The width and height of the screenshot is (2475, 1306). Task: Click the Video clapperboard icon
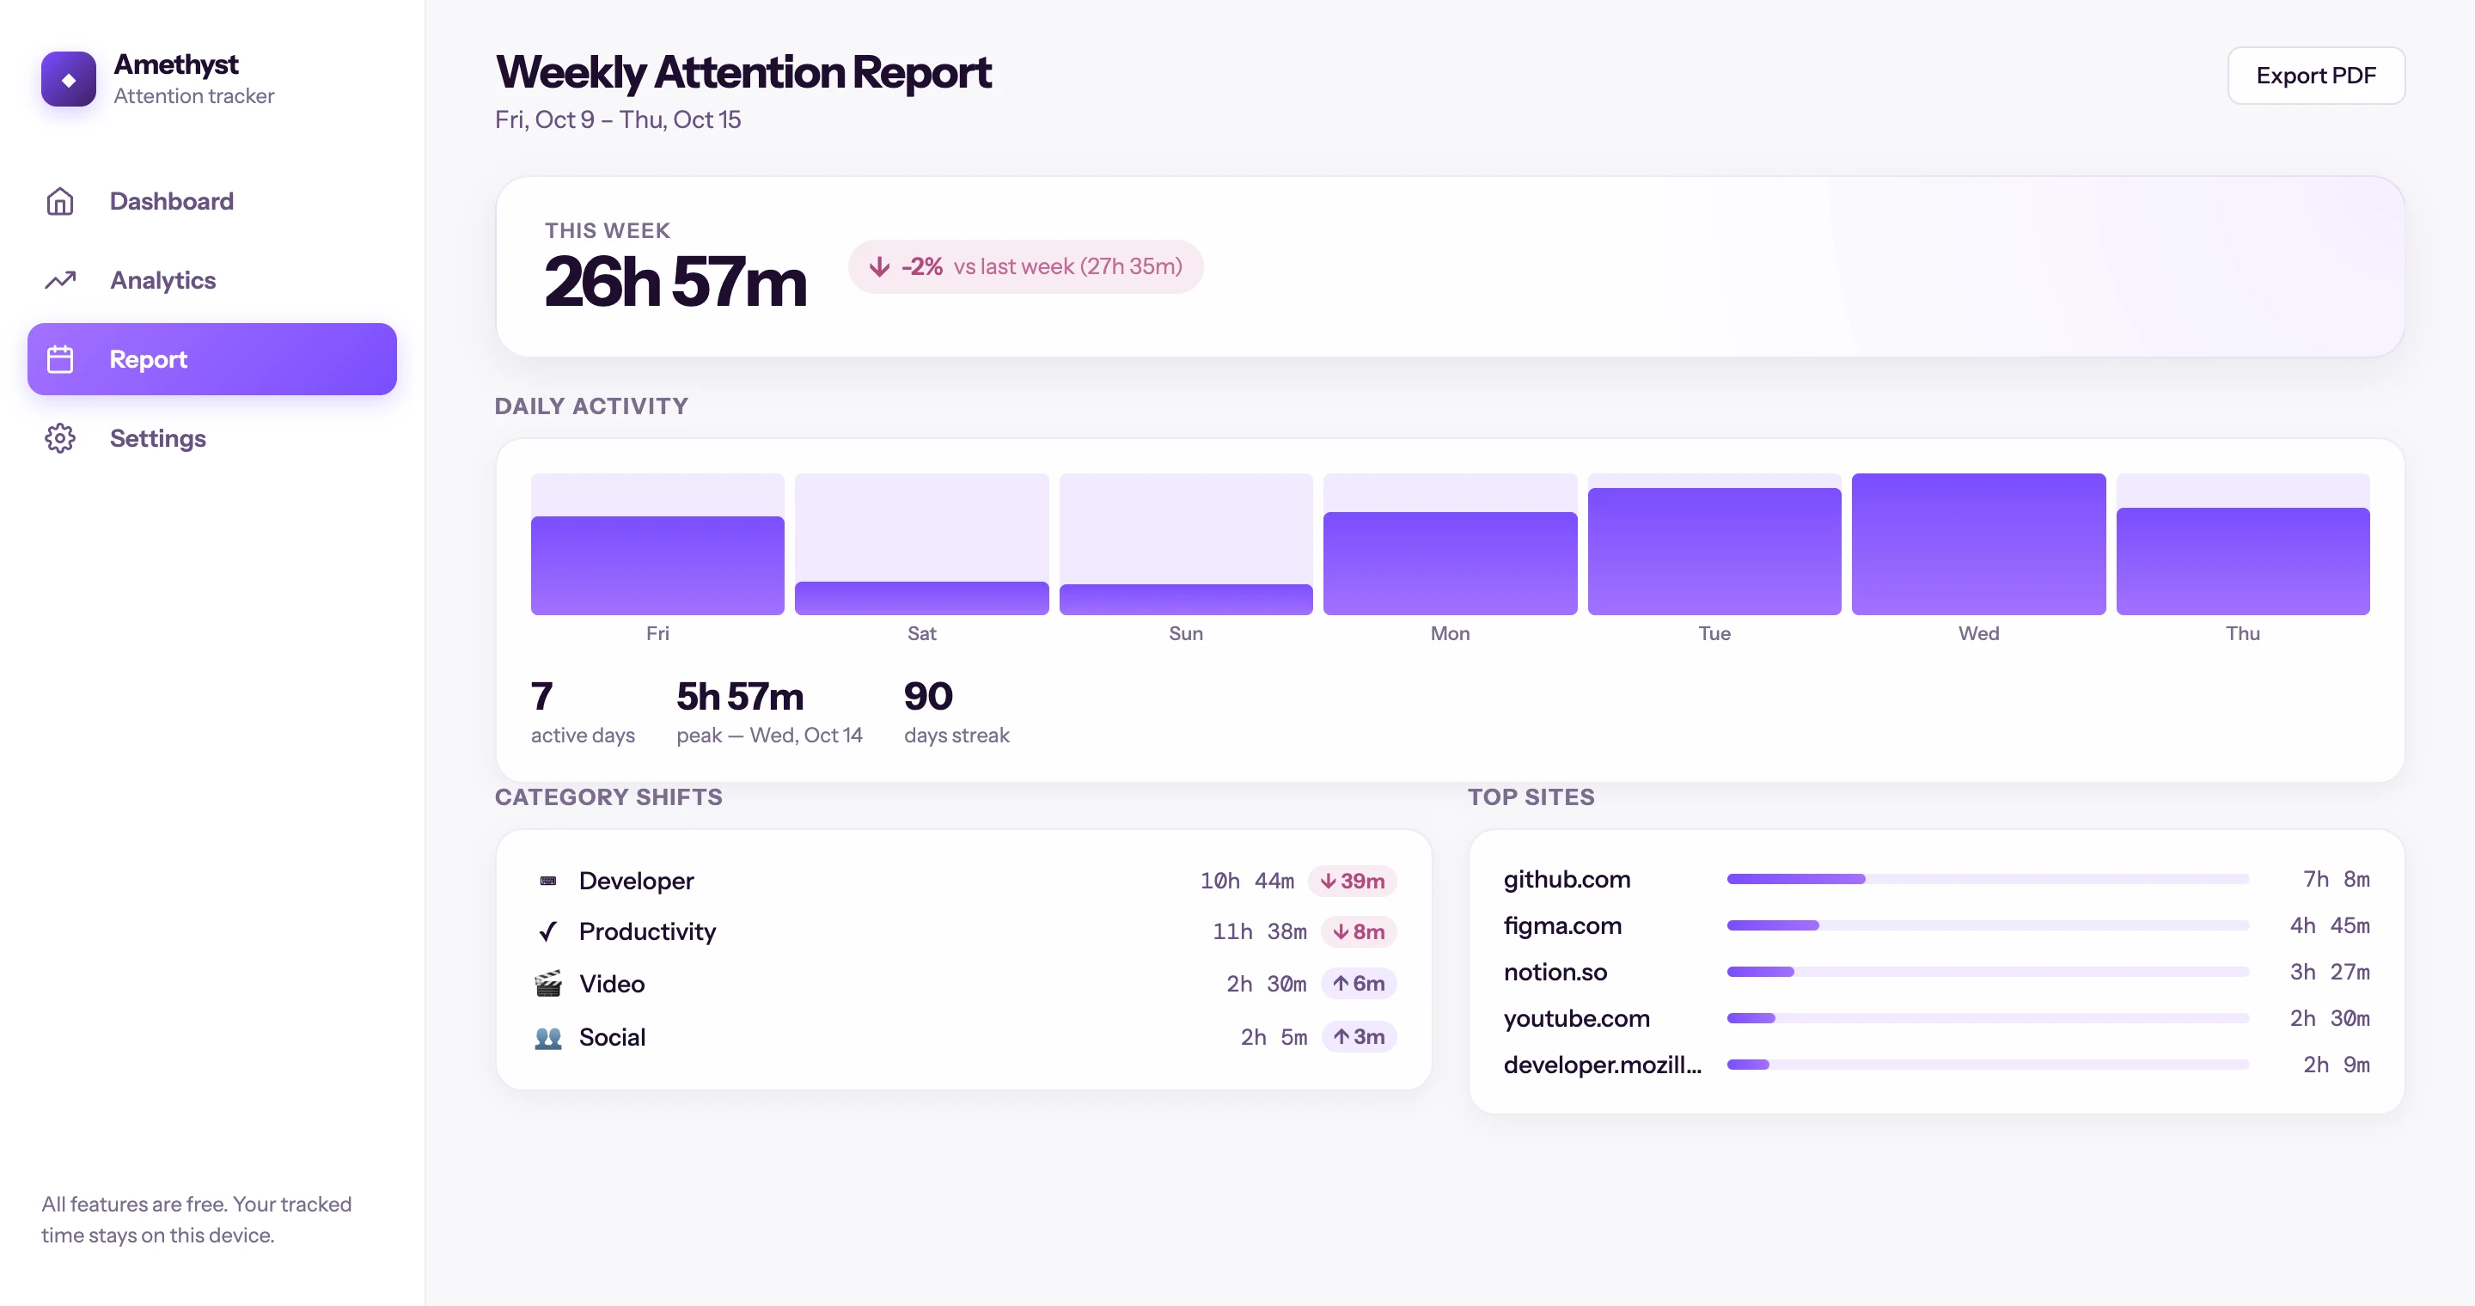click(x=547, y=983)
